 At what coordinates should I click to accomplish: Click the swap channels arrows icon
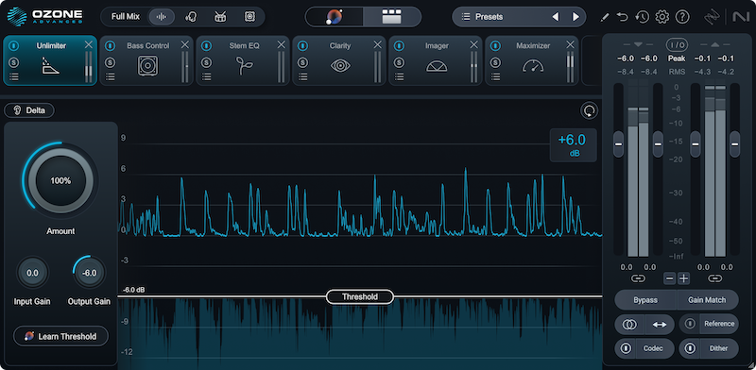pos(660,325)
